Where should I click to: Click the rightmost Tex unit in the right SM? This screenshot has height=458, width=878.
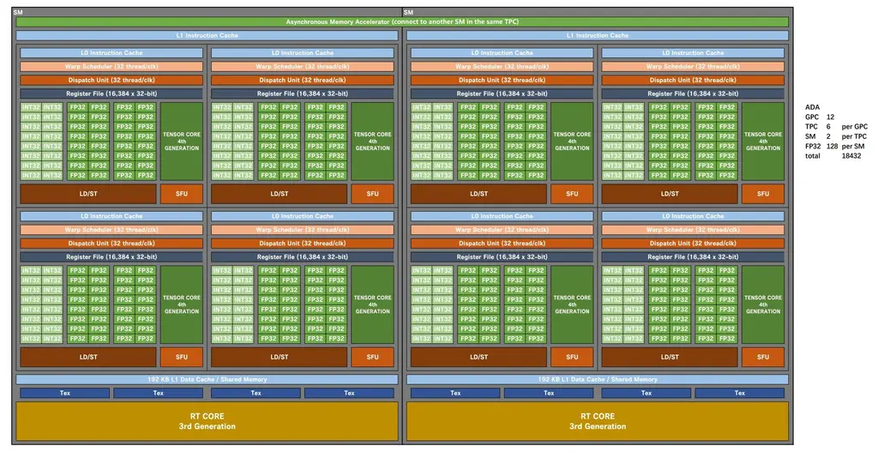point(740,394)
